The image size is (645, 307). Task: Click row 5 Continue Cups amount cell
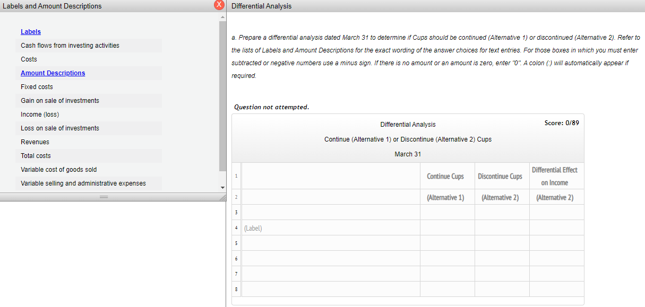[x=448, y=243]
